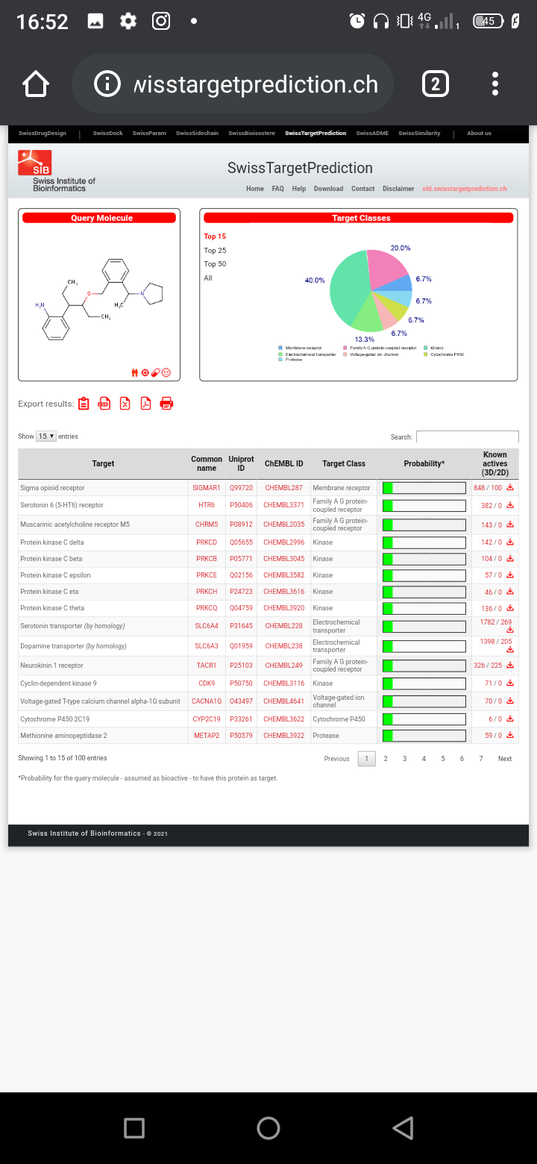Sort table by Target Class column
This screenshot has width=537, height=1164.
[x=344, y=464]
